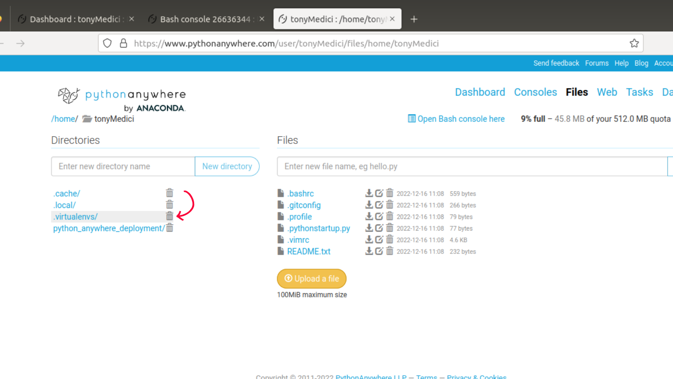Open the .profile file link
The height and width of the screenshot is (379, 673).
click(300, 216)
